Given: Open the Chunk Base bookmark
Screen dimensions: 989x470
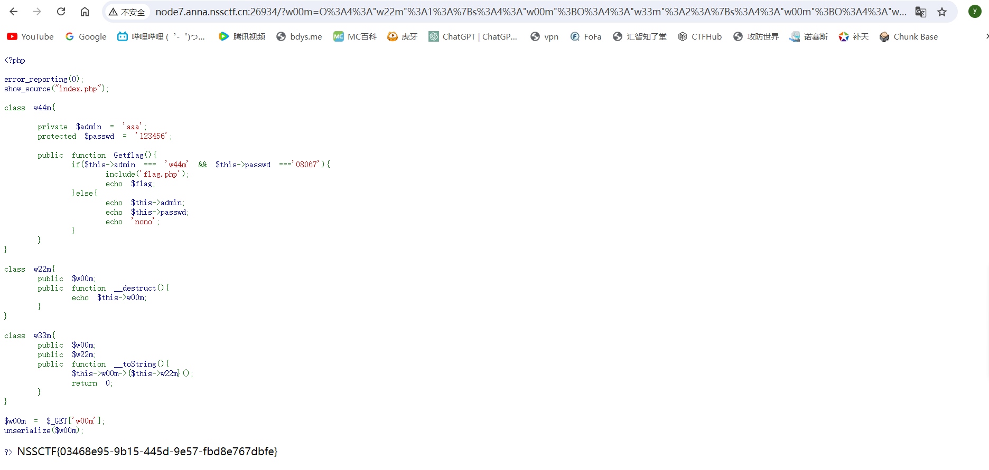Looking at the screenshot, I should [909, 36].
